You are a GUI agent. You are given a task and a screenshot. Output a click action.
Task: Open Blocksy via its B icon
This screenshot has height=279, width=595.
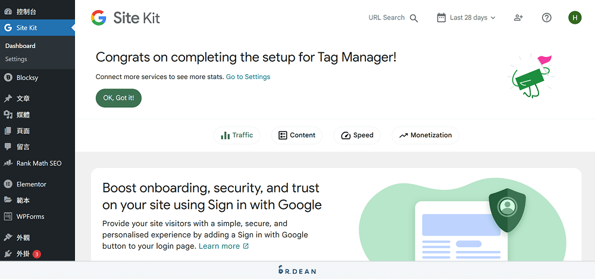(8, 78)
